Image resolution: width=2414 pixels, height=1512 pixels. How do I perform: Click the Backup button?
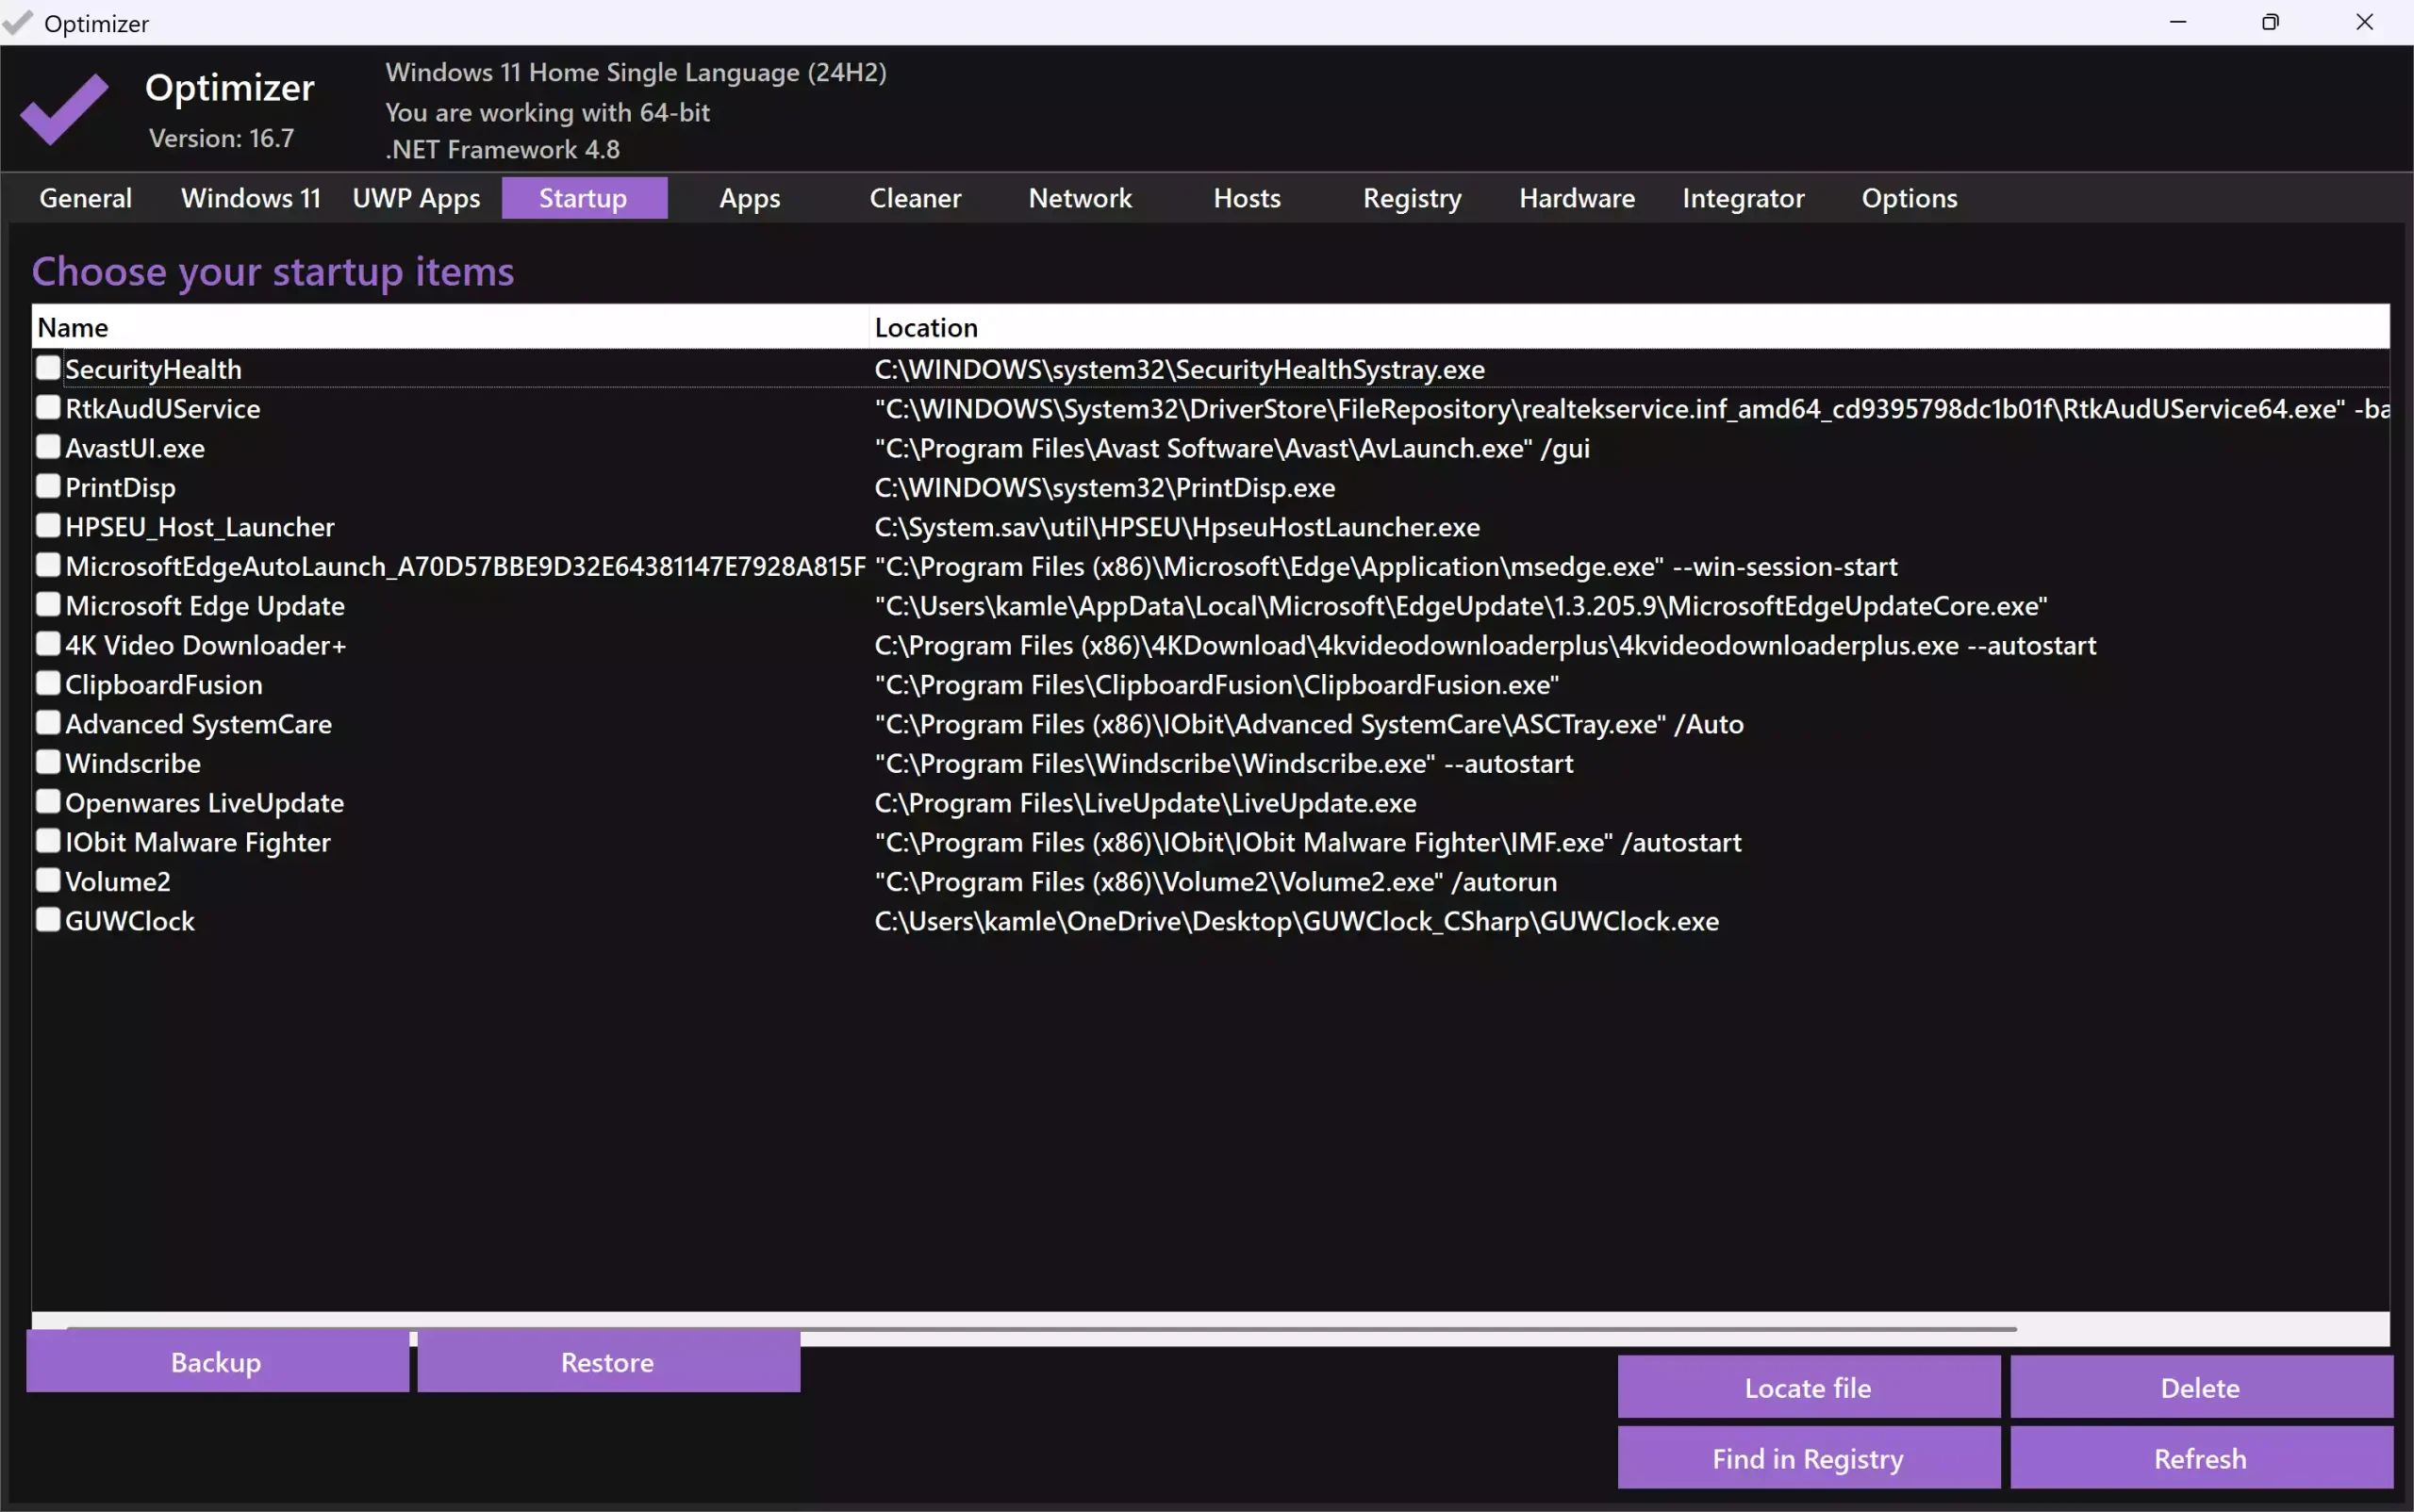click(x=216, y=1362)
